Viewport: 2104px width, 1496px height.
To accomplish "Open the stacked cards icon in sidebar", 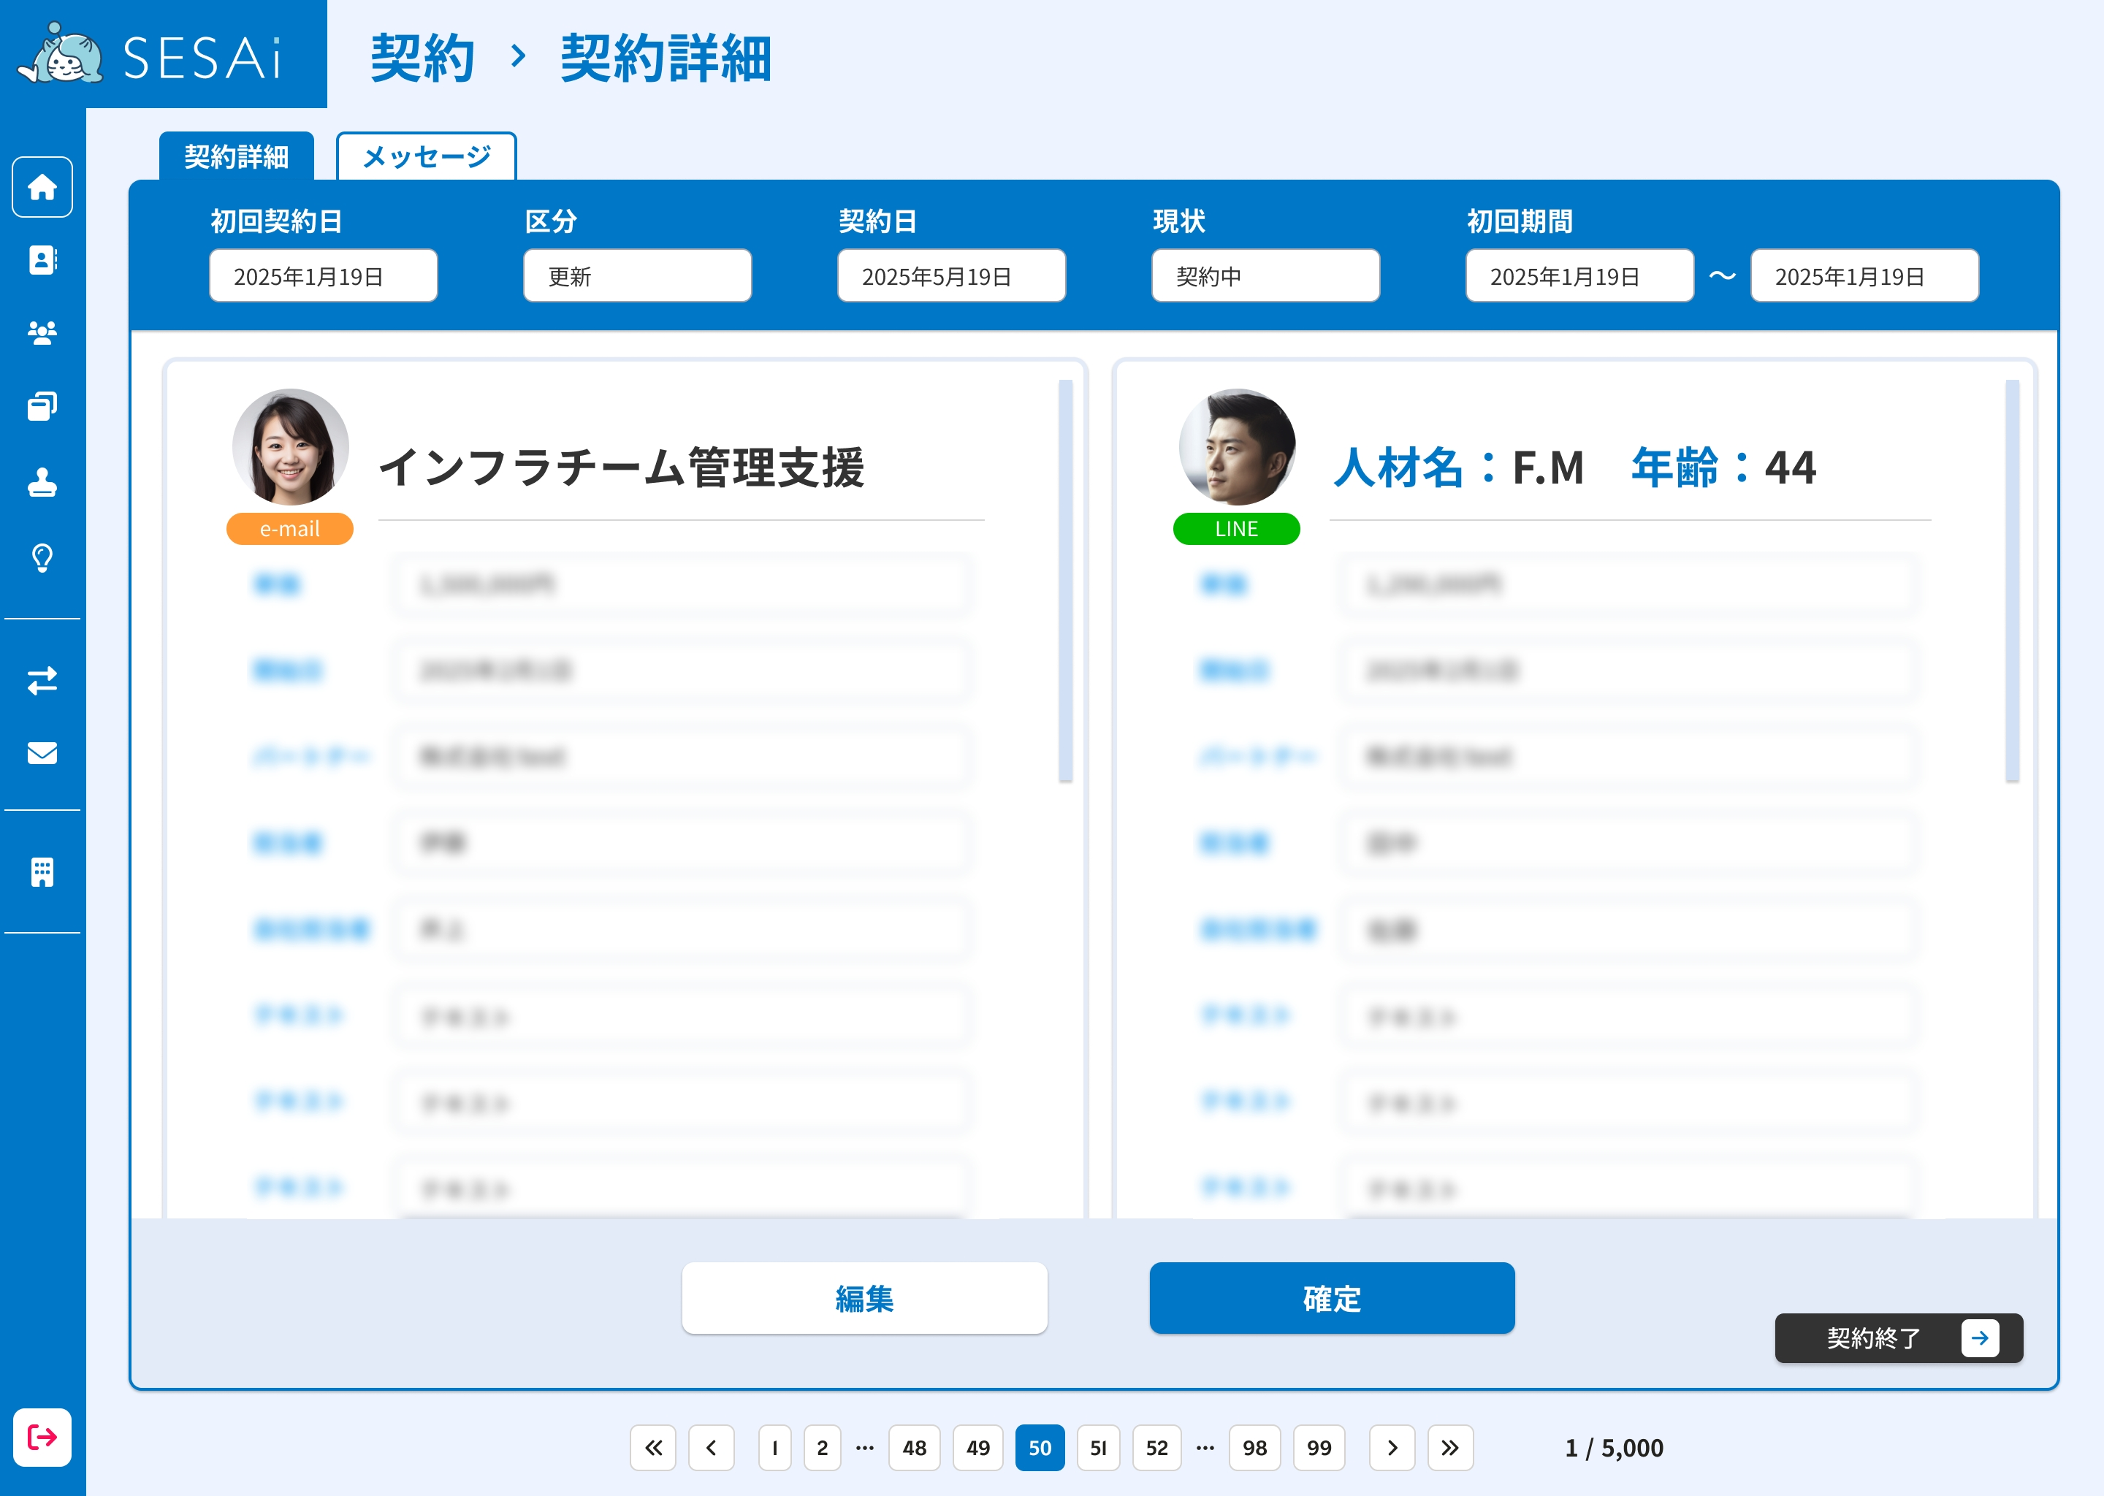I will (42, 405).
